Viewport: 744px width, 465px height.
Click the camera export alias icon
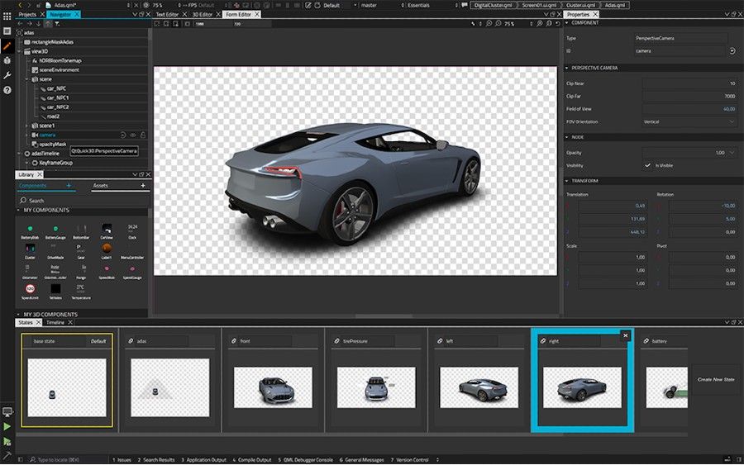[123, 135]
